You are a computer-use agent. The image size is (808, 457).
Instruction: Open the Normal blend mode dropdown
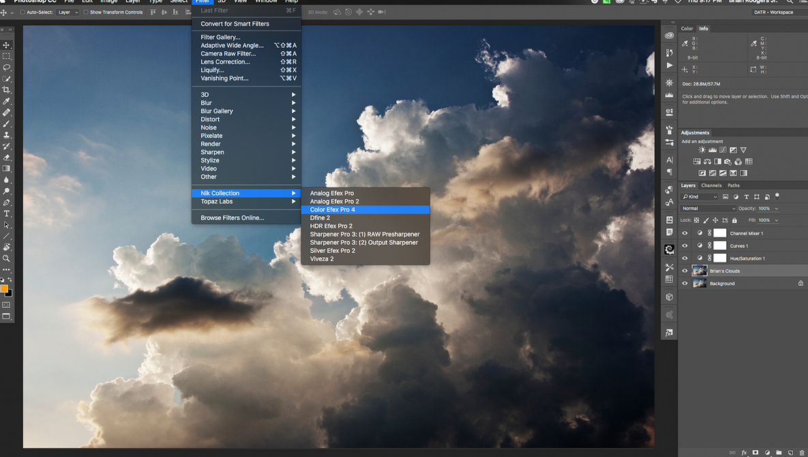(x=708, y=208)
